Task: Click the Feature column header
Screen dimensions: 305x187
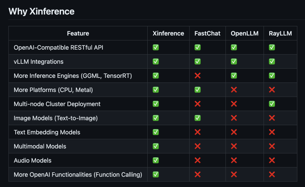Action: click(78, 33)
